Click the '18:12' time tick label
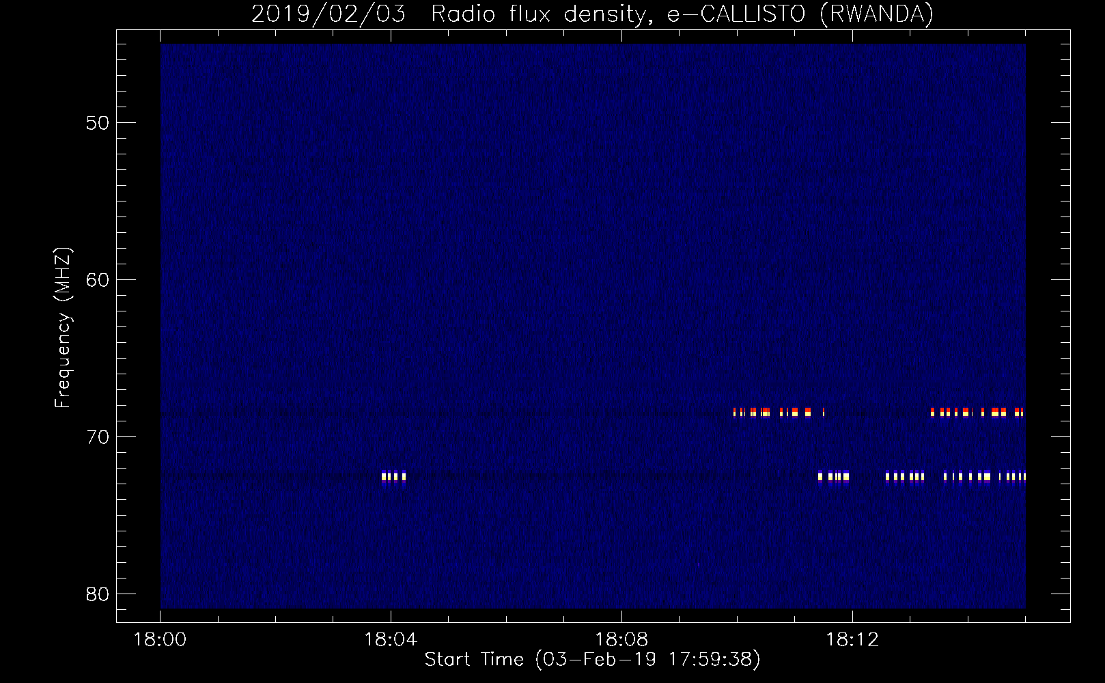This screenshot has width=1105, height=683. 852,640
